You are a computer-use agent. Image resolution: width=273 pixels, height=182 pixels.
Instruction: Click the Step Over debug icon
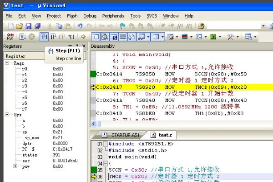[x=53, y=36]
